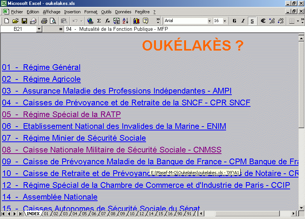The image size is (305, 219).
Task: Open the Affichage menu
Action: coord(51,12)
